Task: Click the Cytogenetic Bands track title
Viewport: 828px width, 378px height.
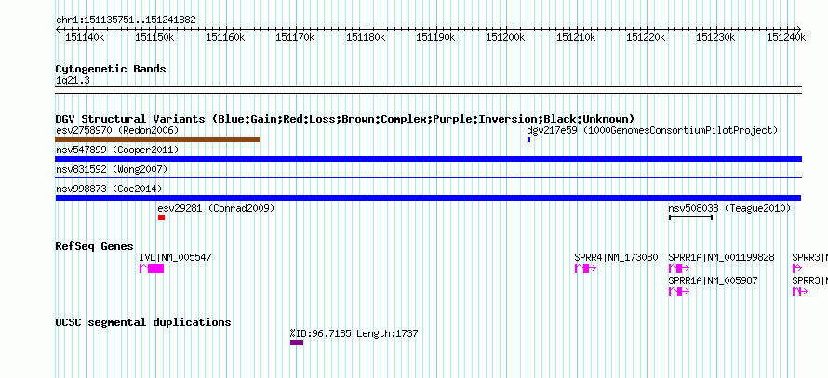Action: (111, 69)
